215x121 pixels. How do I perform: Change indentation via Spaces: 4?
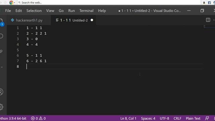click(148, 118)
